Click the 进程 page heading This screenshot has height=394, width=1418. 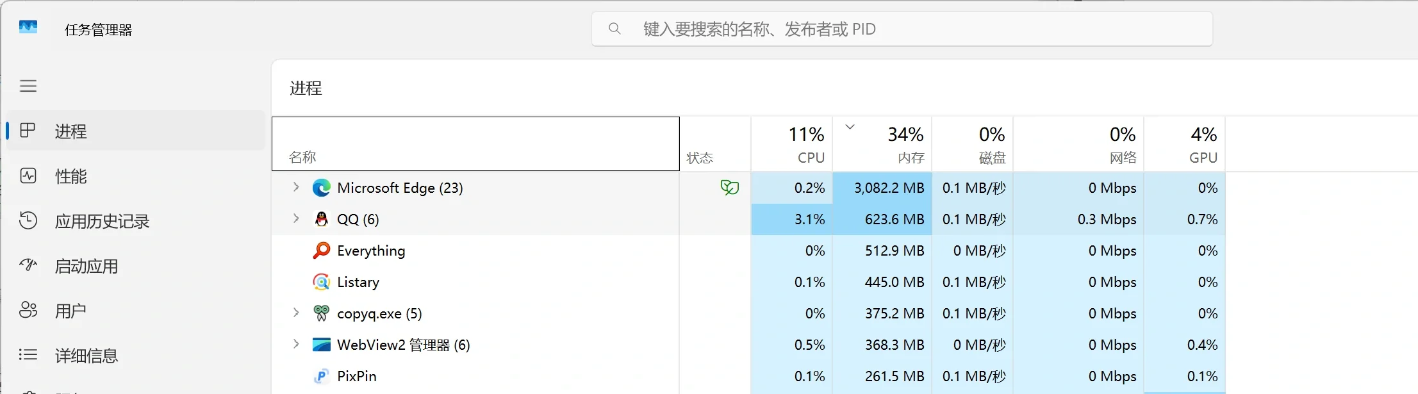[306, 88]
